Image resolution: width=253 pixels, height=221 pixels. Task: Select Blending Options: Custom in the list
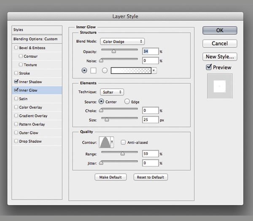tap(35, 39)
